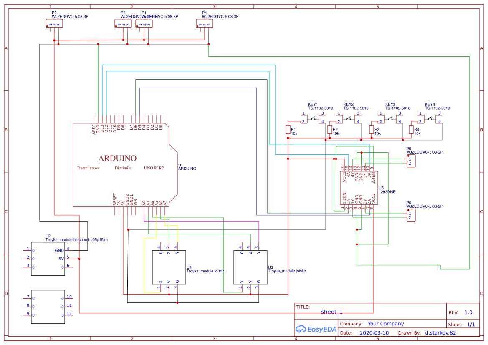
Task: Click the U2 Troyka hiecube module
Action: [48, 259]
